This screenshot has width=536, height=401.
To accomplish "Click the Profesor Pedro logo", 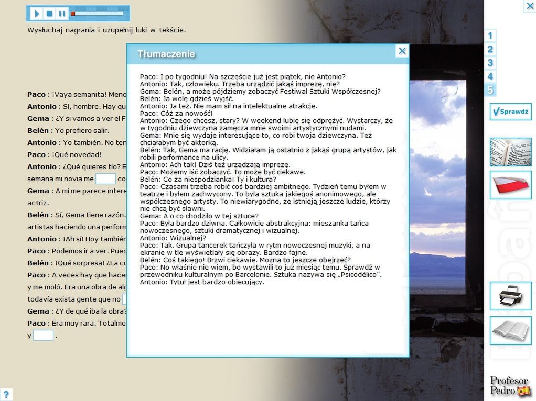I will click(510, 386).
